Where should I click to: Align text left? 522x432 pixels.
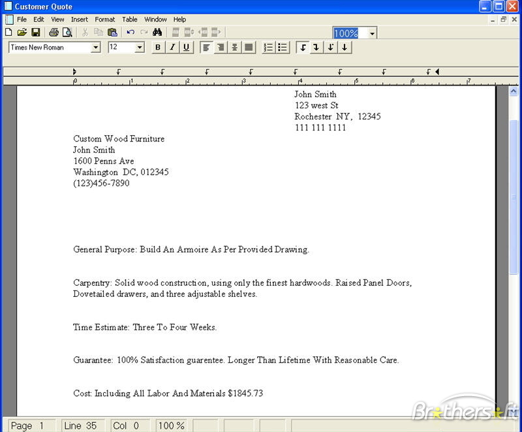(x=206, y=47)
